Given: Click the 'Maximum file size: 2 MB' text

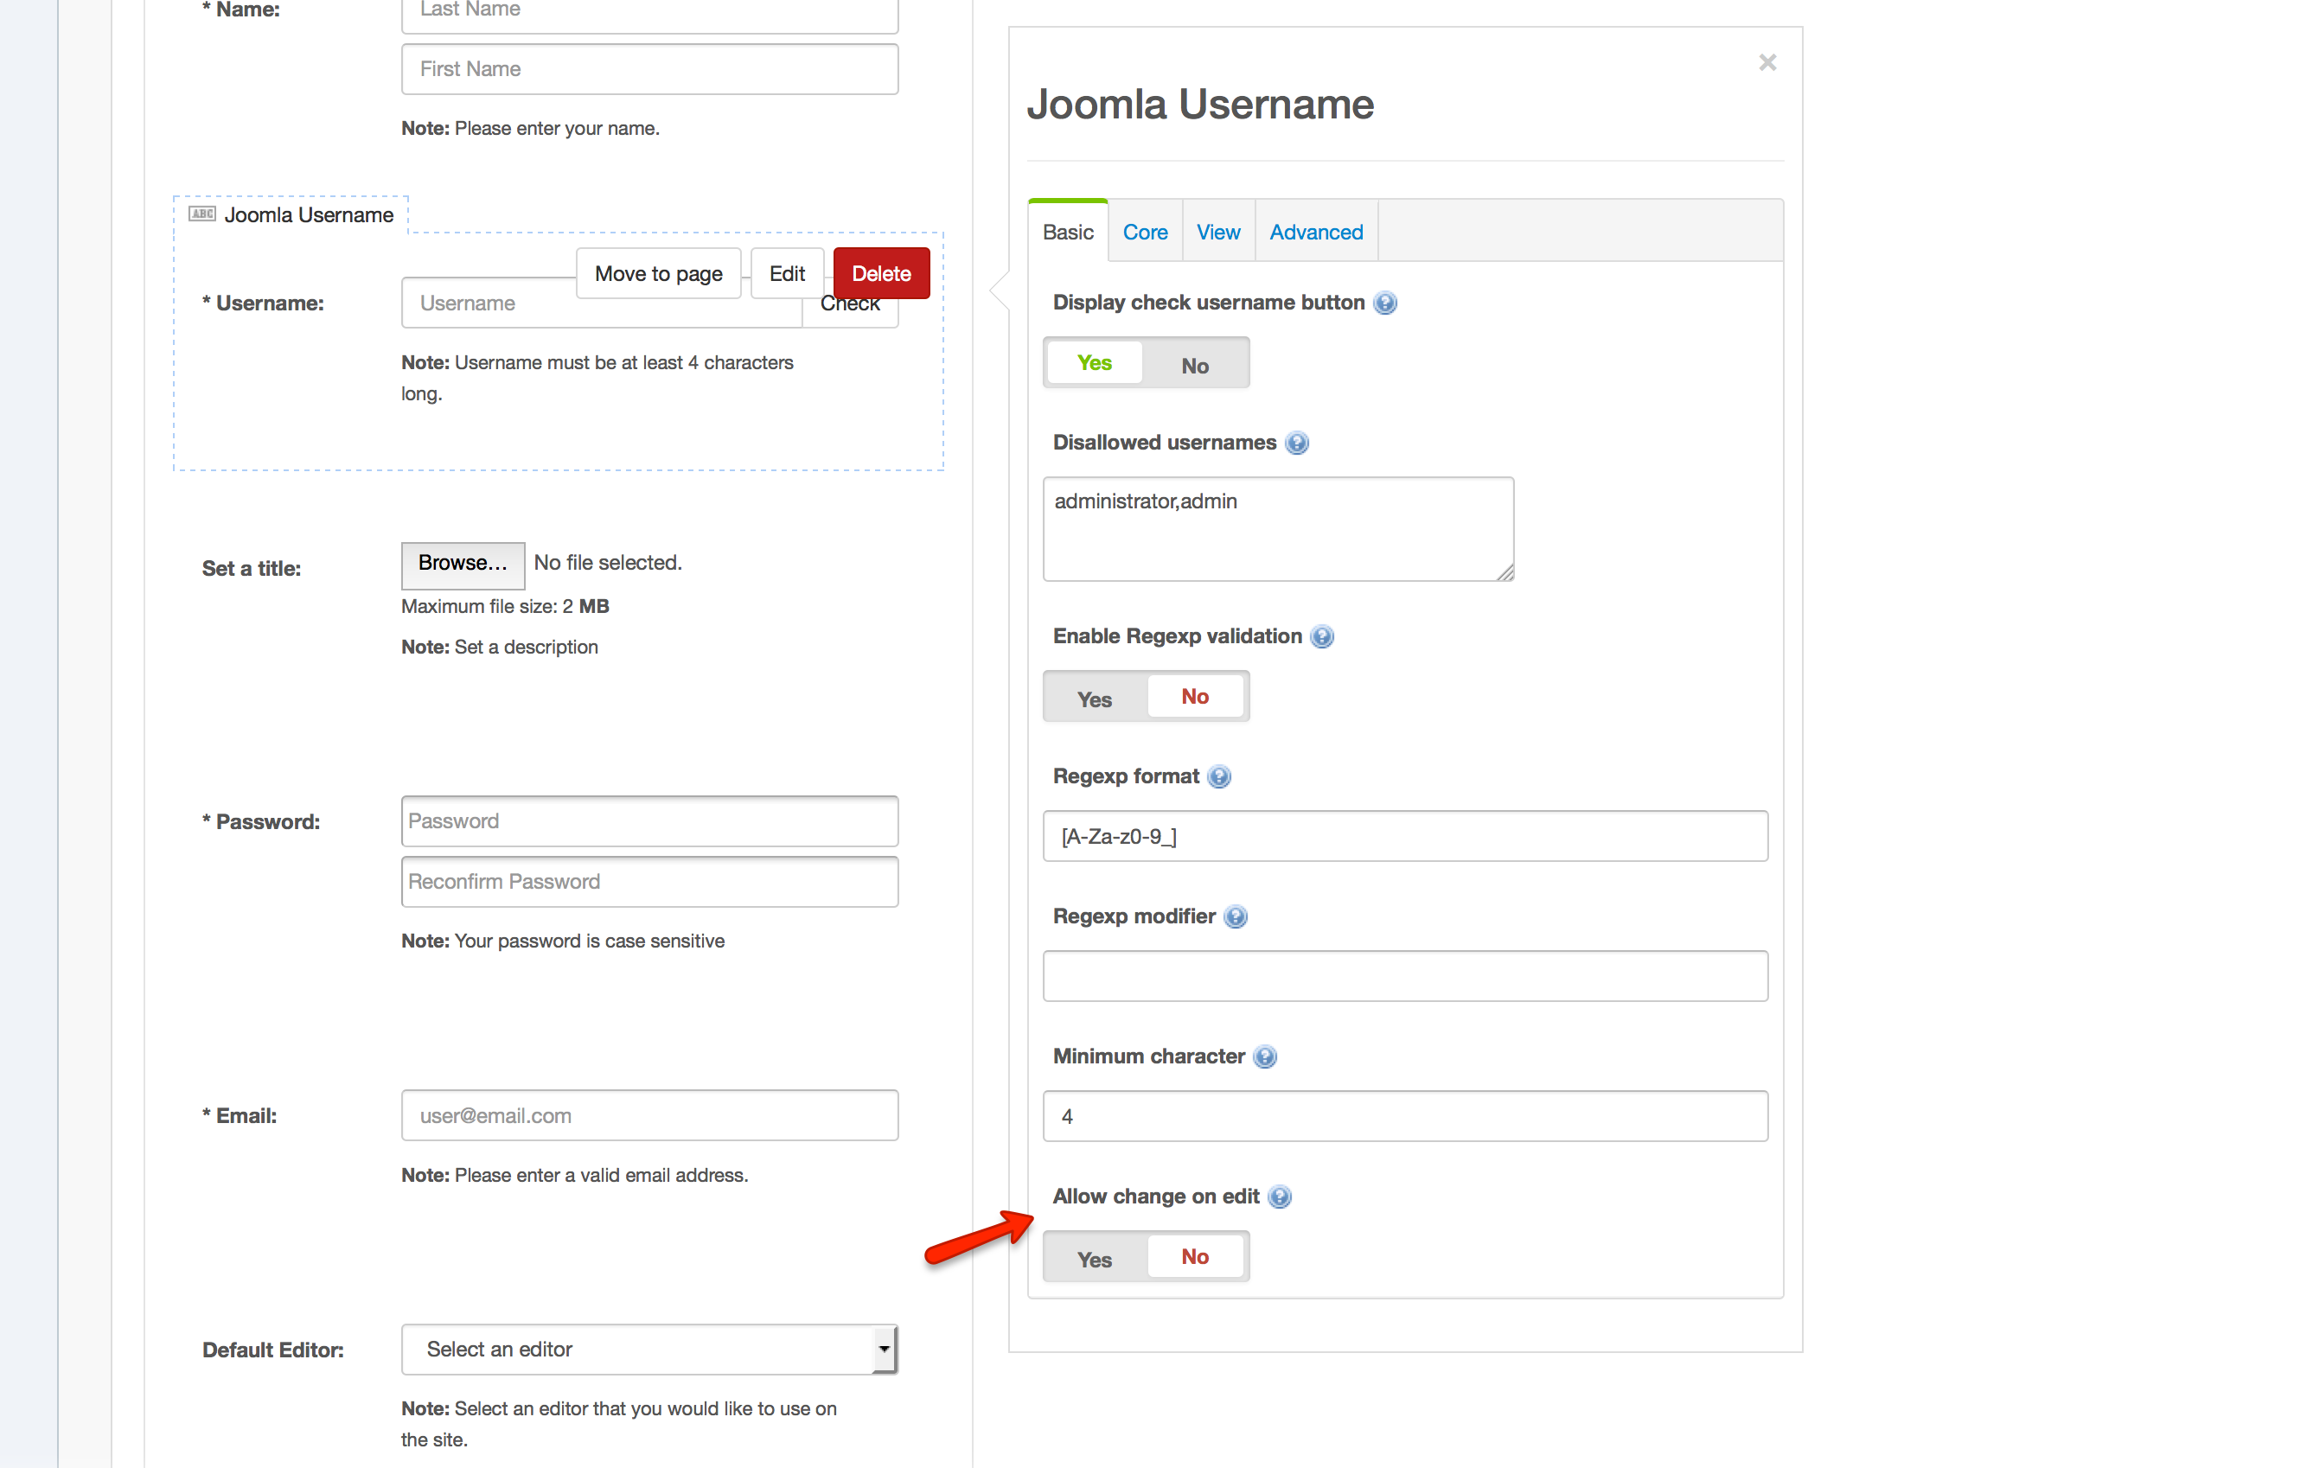Looking at the screenshot, I should (505, 607).
